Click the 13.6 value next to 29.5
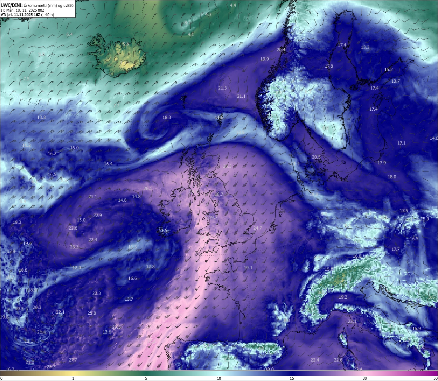 [x=107, y=332]
